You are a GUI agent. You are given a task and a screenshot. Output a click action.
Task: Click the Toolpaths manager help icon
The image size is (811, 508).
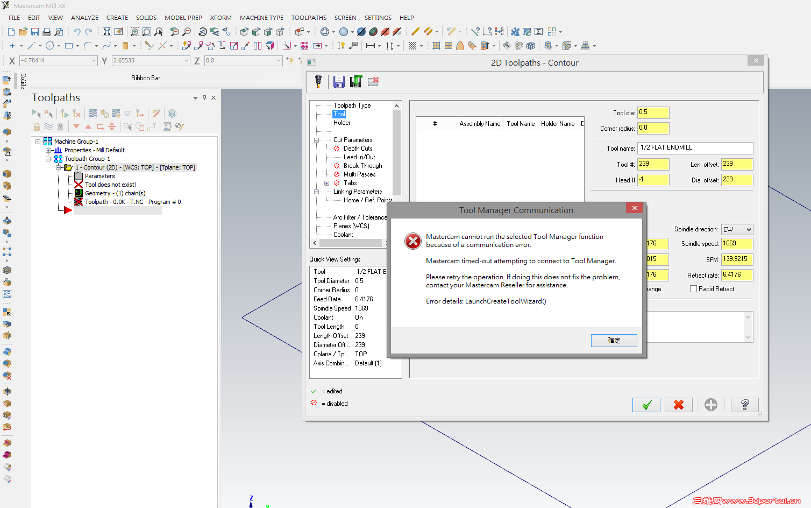172,114
